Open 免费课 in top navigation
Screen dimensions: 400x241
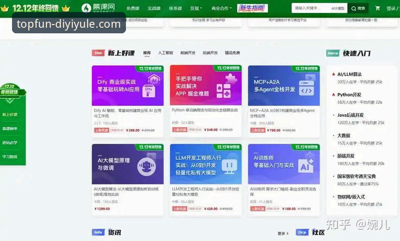point(133,8)
